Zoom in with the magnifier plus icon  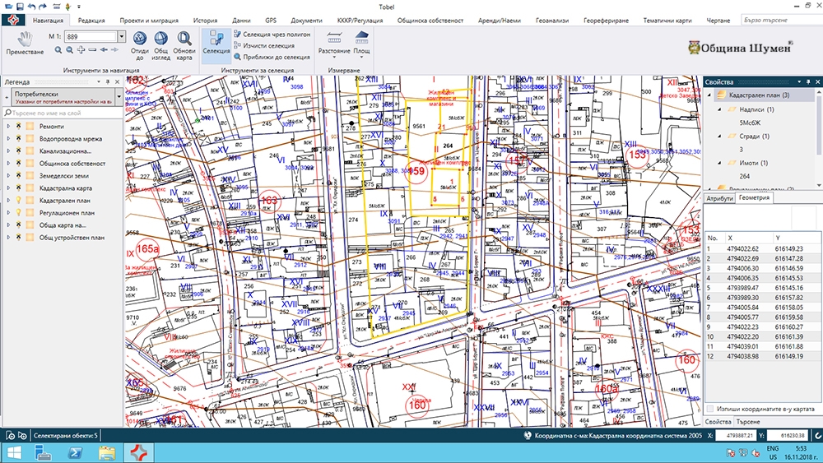tap(58, 50)
